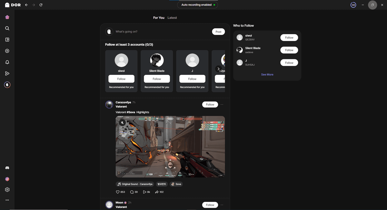The image size is (387, 210).
Task: Open the Discord icon in the sidebar
Action: tap(7, 168)
